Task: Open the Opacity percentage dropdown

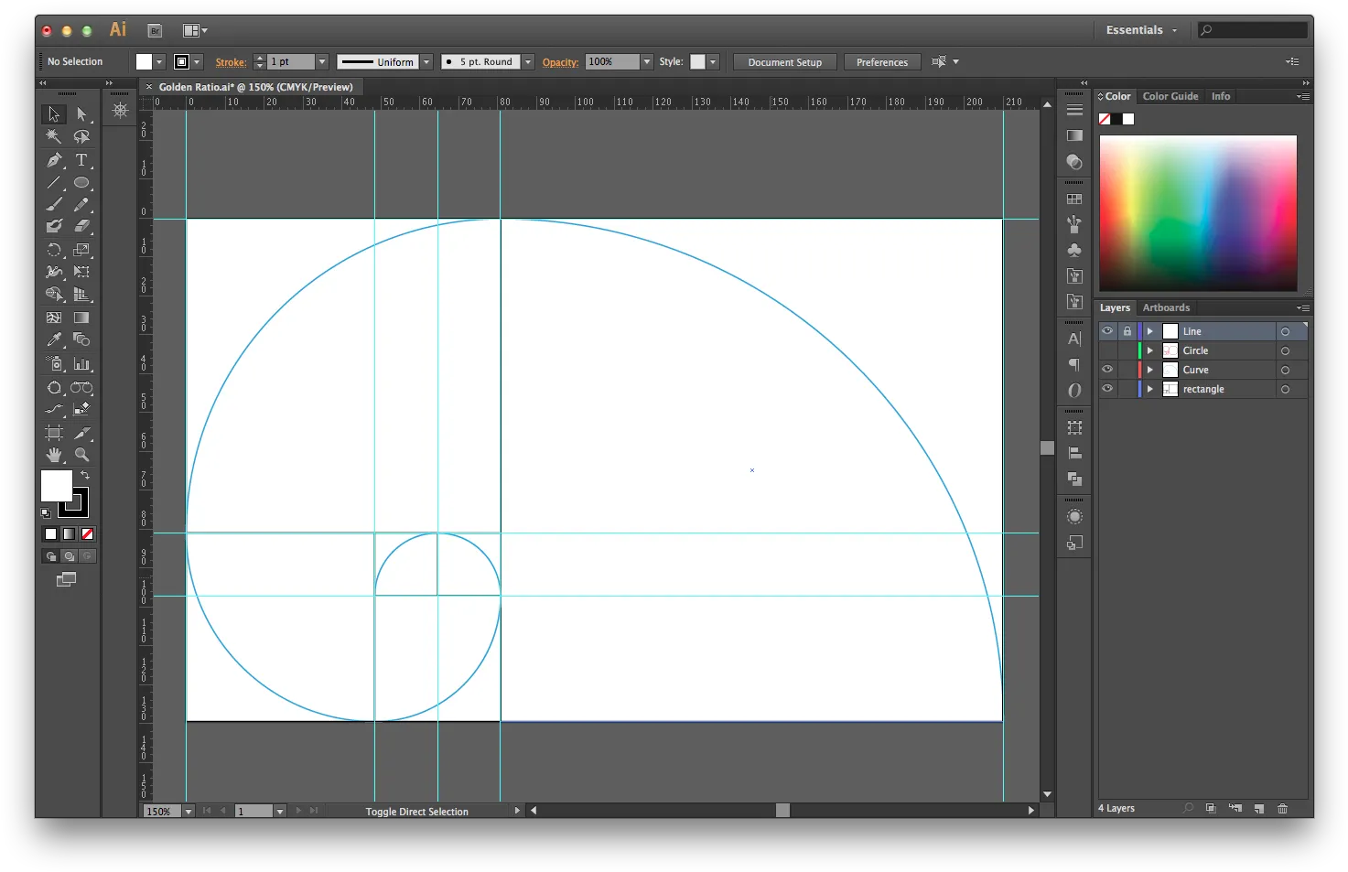Action: [x=647, y=62]
